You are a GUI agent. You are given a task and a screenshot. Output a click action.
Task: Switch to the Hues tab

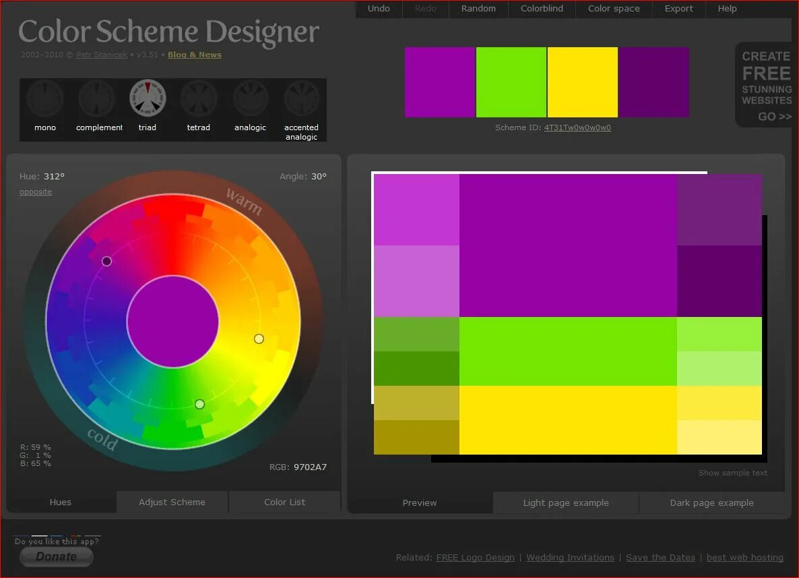pyautogui.click(x=61, y=502)
